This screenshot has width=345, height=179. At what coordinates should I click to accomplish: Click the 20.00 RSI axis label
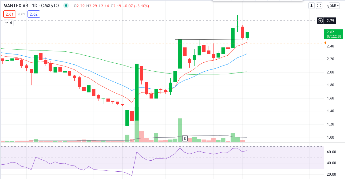click(x=331, y=174)
